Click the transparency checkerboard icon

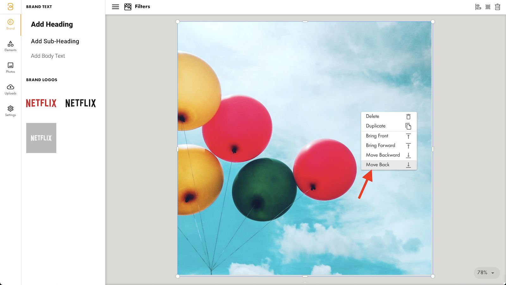point(488,7)
